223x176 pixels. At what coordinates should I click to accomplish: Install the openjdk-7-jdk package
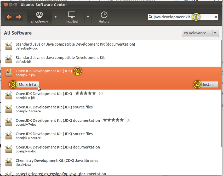point(208,85)
